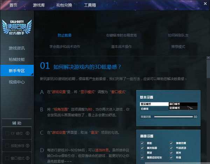Open the 工具箱 tab
The width and height of the screenshot is (210, 164).
point(90,5)
